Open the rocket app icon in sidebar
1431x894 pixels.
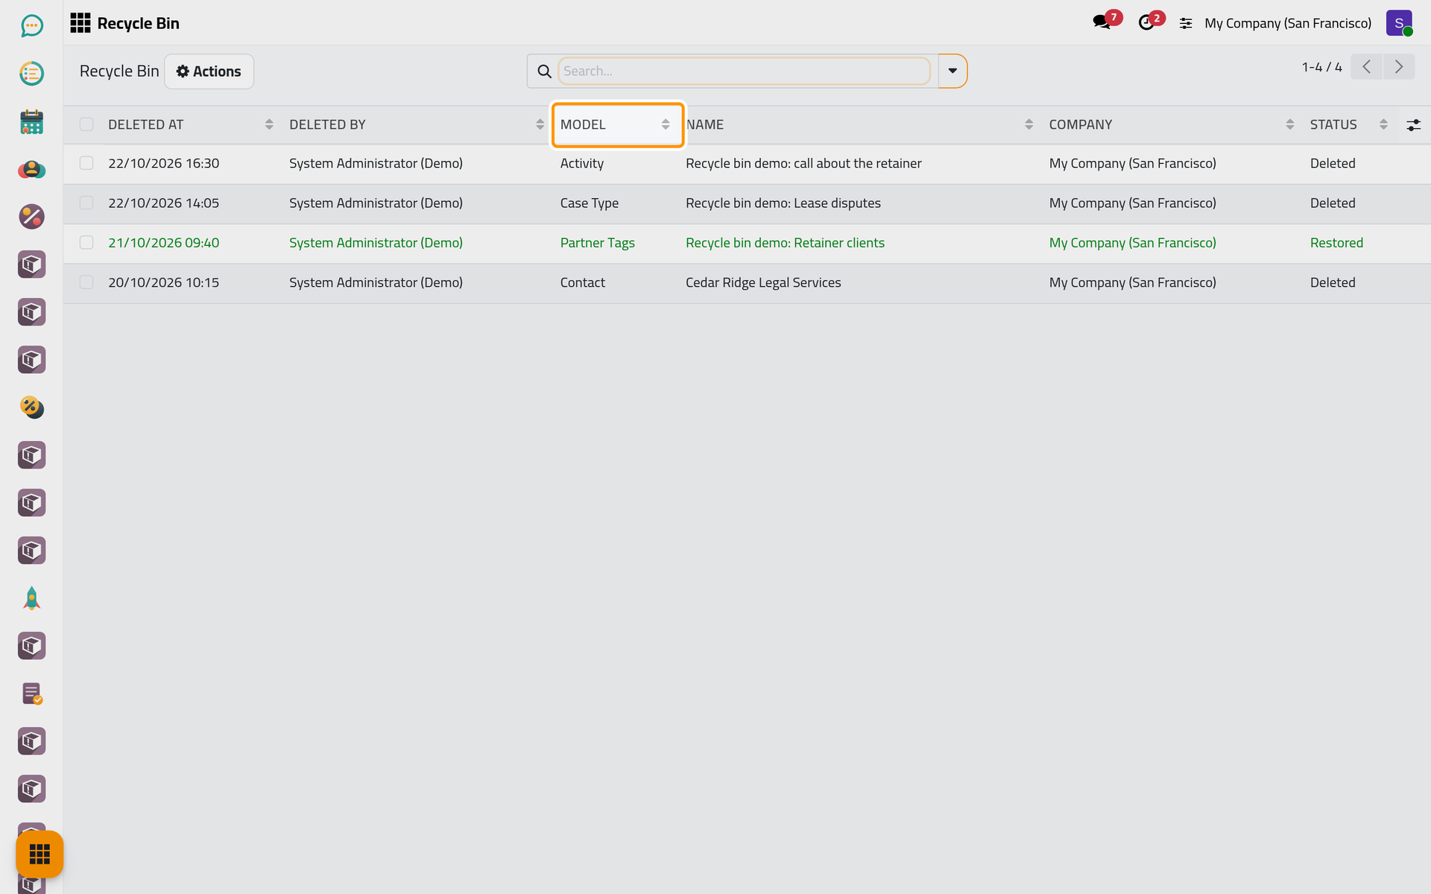click(31, 598)
